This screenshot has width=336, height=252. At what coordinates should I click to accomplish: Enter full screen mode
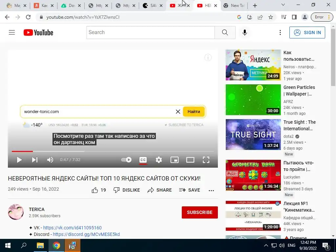coord(206,160)
